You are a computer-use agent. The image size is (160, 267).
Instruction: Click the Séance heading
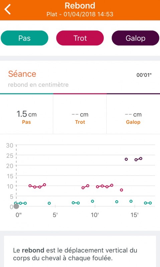pos(22,74)
